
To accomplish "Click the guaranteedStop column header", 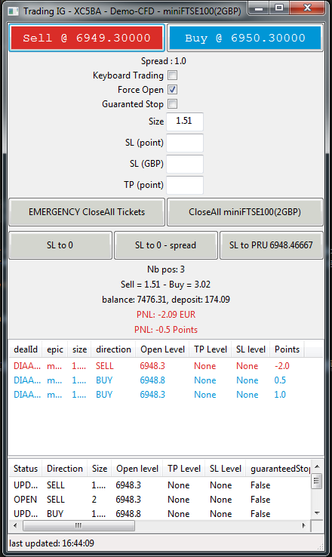I will (280, 469).
